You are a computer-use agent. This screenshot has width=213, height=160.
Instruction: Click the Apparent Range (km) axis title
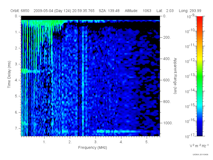[x=175, y=76]
